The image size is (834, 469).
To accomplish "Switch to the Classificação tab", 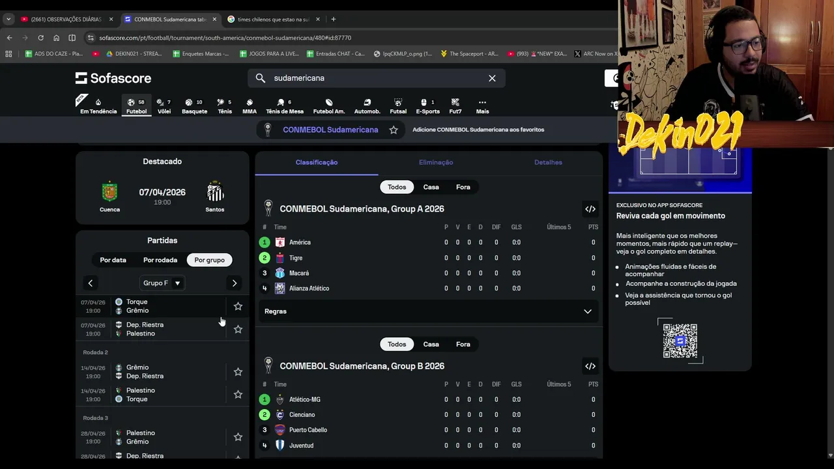I will pos(317,162).
